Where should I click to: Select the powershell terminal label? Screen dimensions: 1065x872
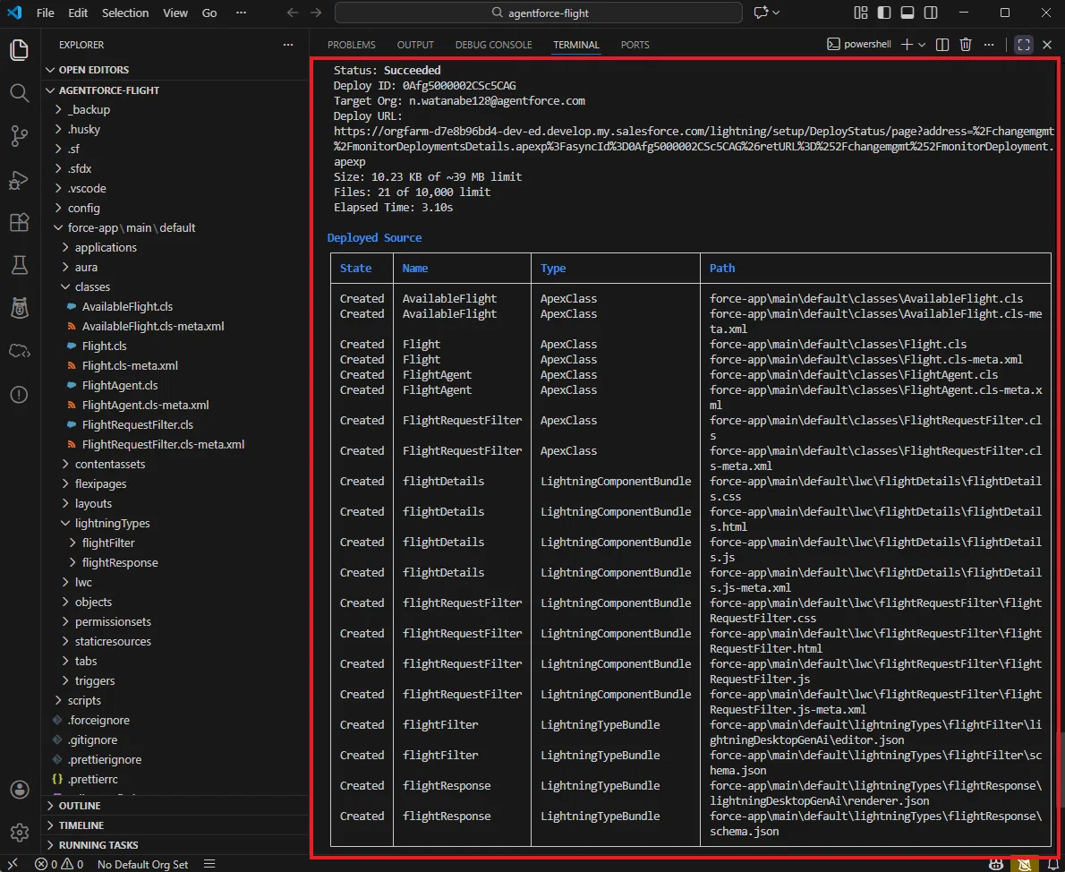click(x=858, y=44)
